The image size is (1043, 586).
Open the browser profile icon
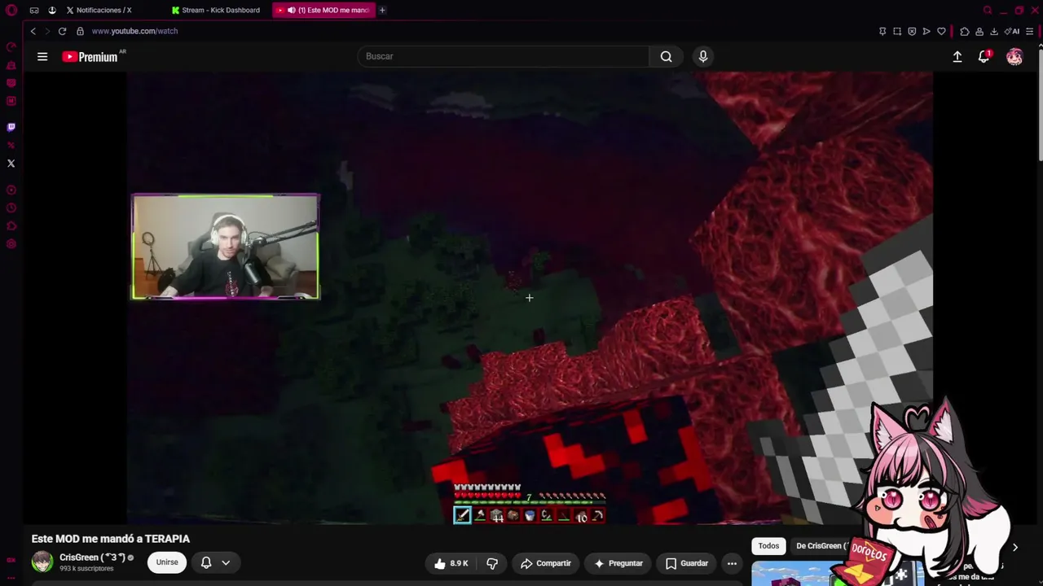(x=979, y=32)
